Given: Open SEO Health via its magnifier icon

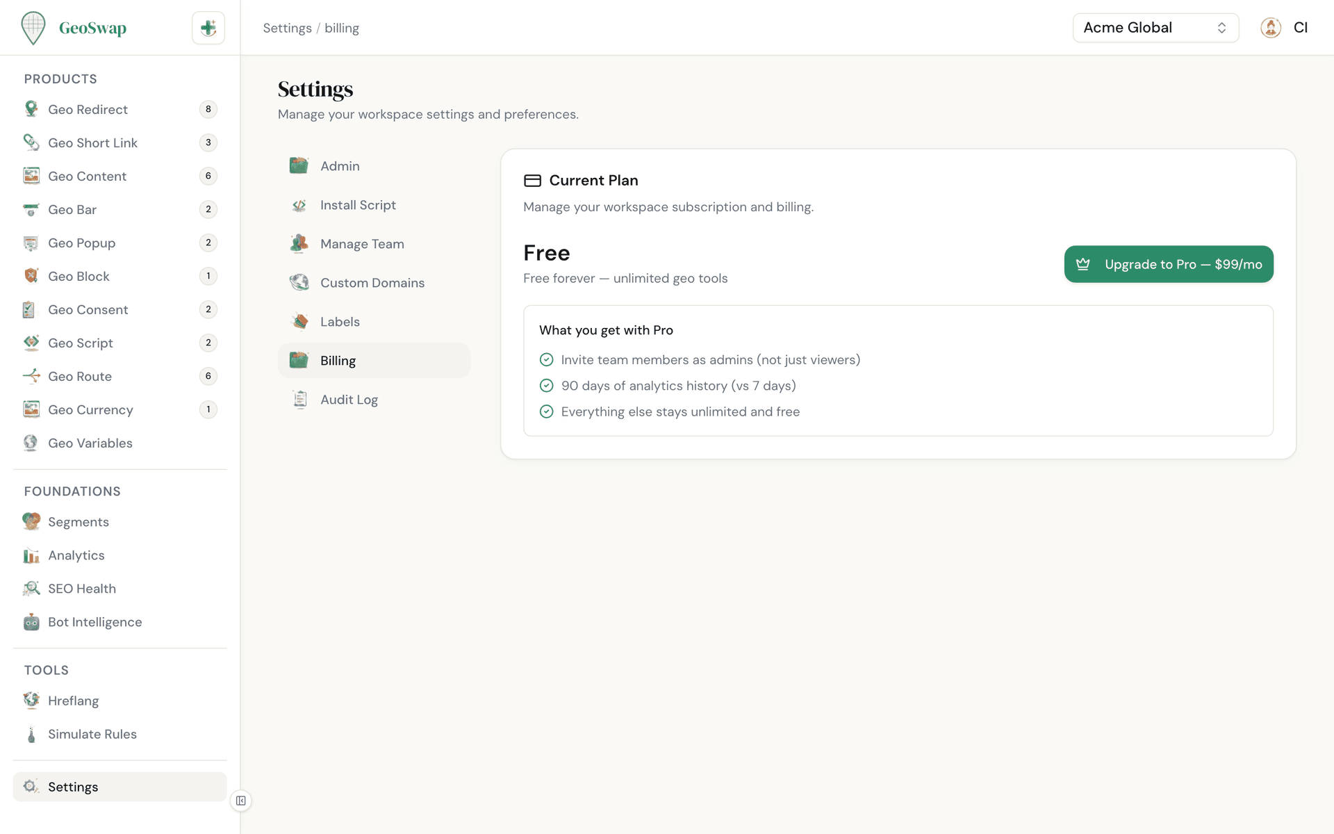Looking at the screenshot, I should tap(31, 589).
